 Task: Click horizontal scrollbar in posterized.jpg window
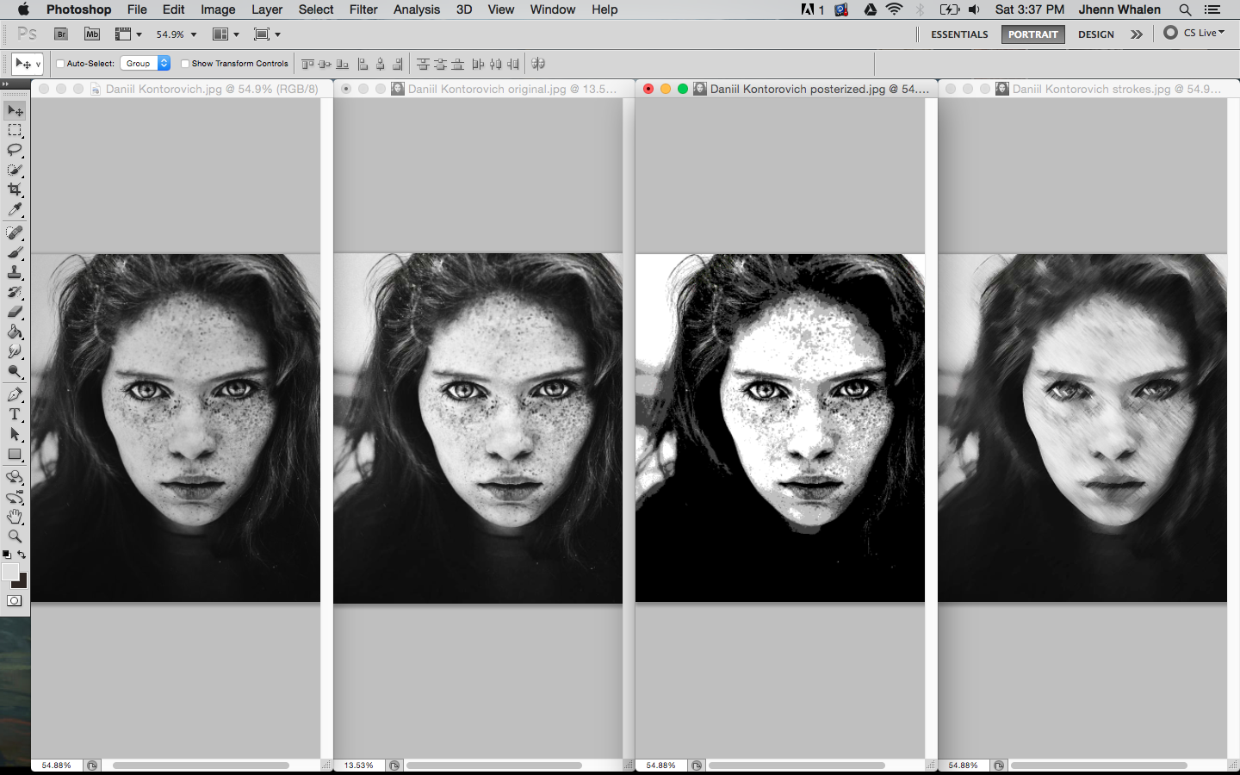797,766
